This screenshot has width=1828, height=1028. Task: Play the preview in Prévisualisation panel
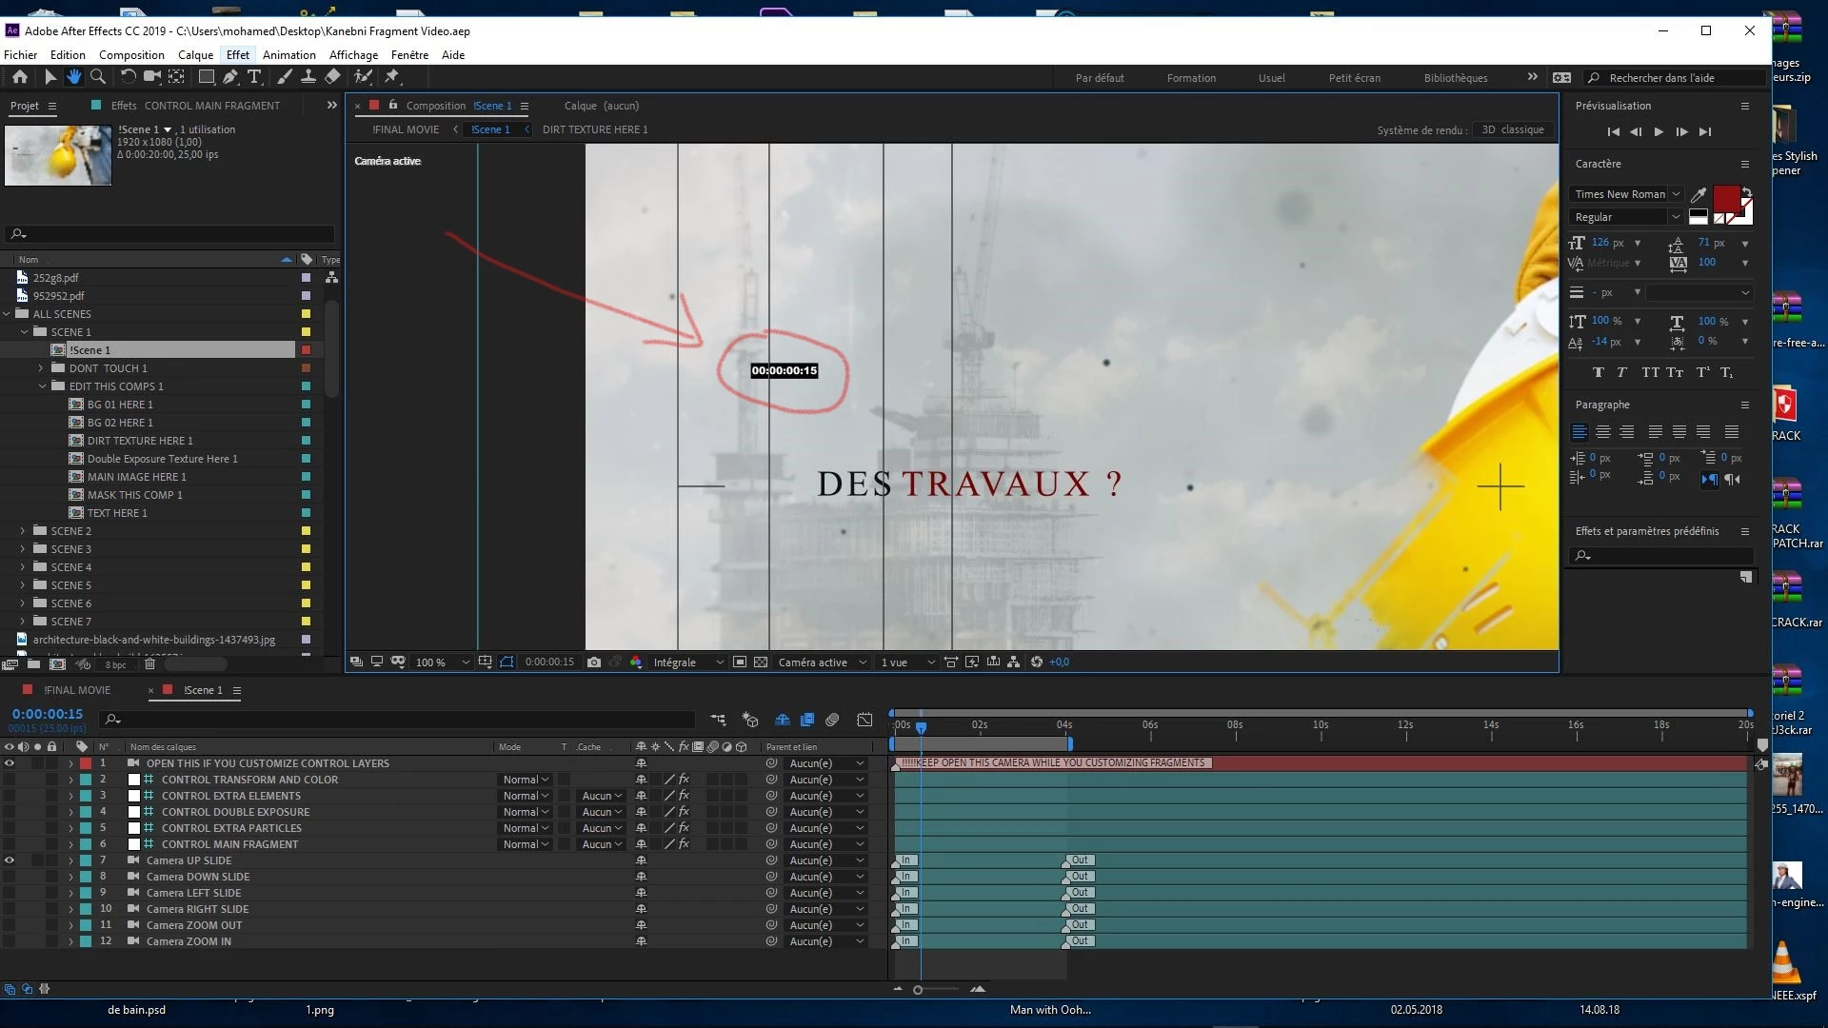(x=1659, y=132)
